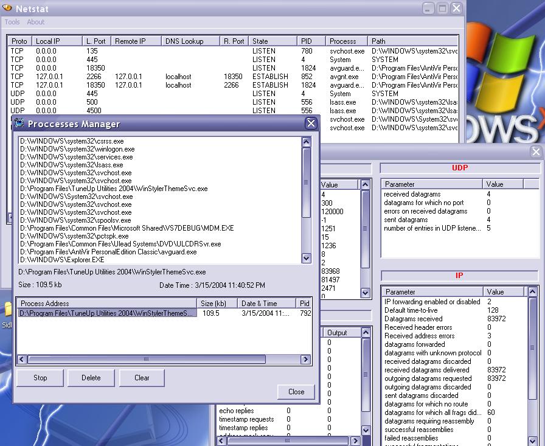Click the Proccesses Manager title bar icon

(x=19, y=124)
